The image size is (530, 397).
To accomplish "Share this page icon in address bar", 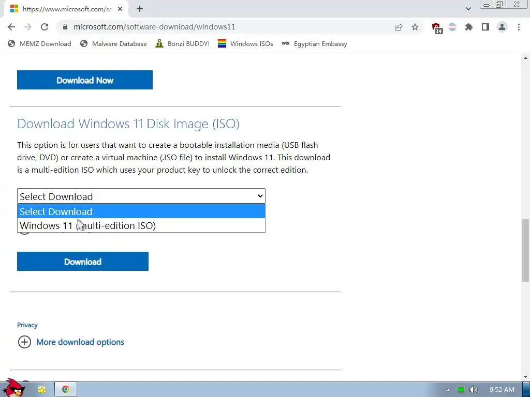I will tap(399, 27).
